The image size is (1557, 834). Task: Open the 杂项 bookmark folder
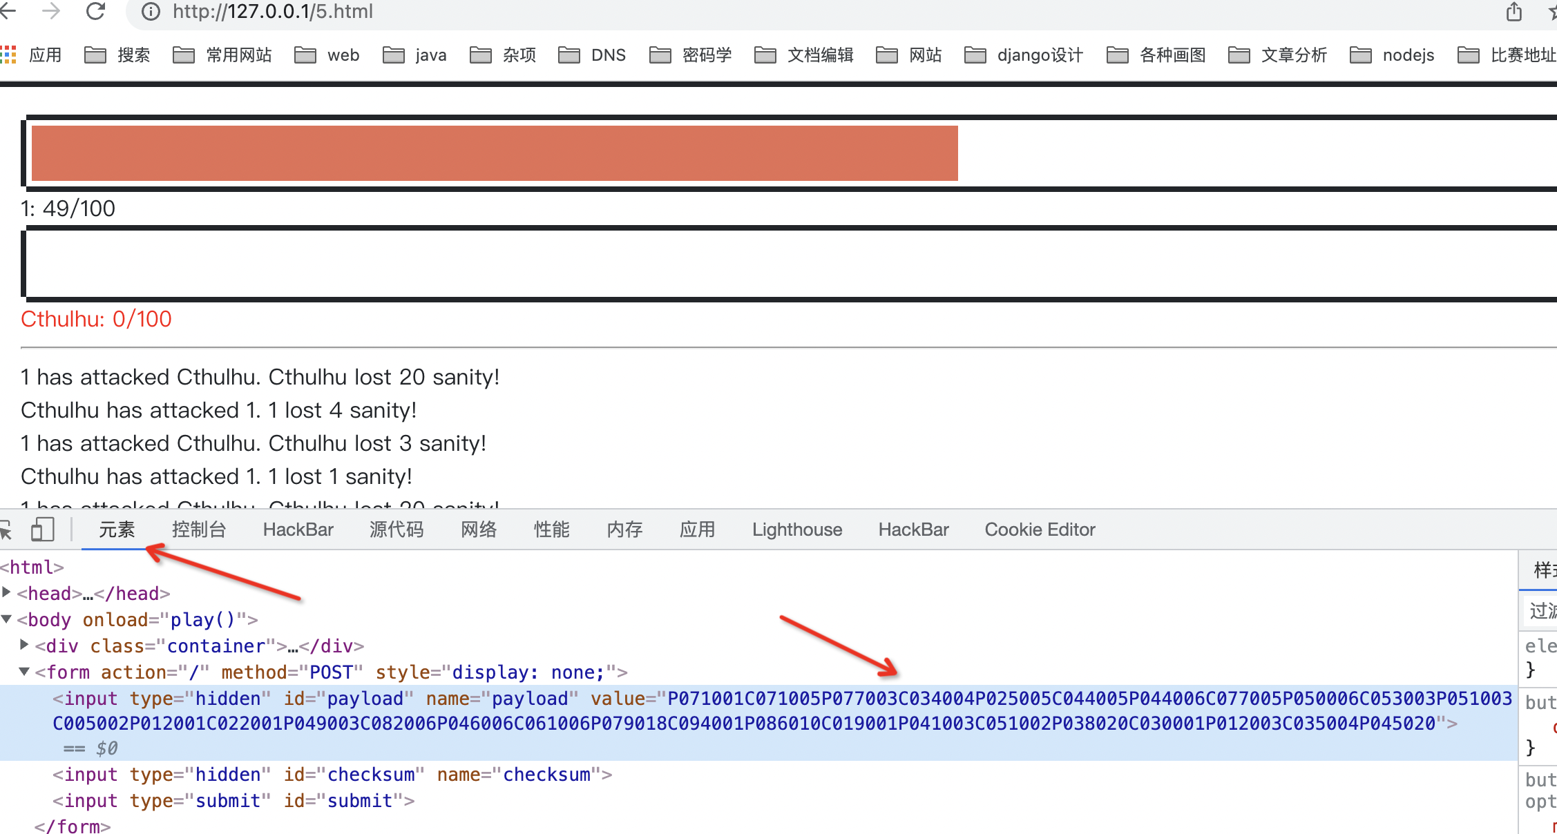503,55
